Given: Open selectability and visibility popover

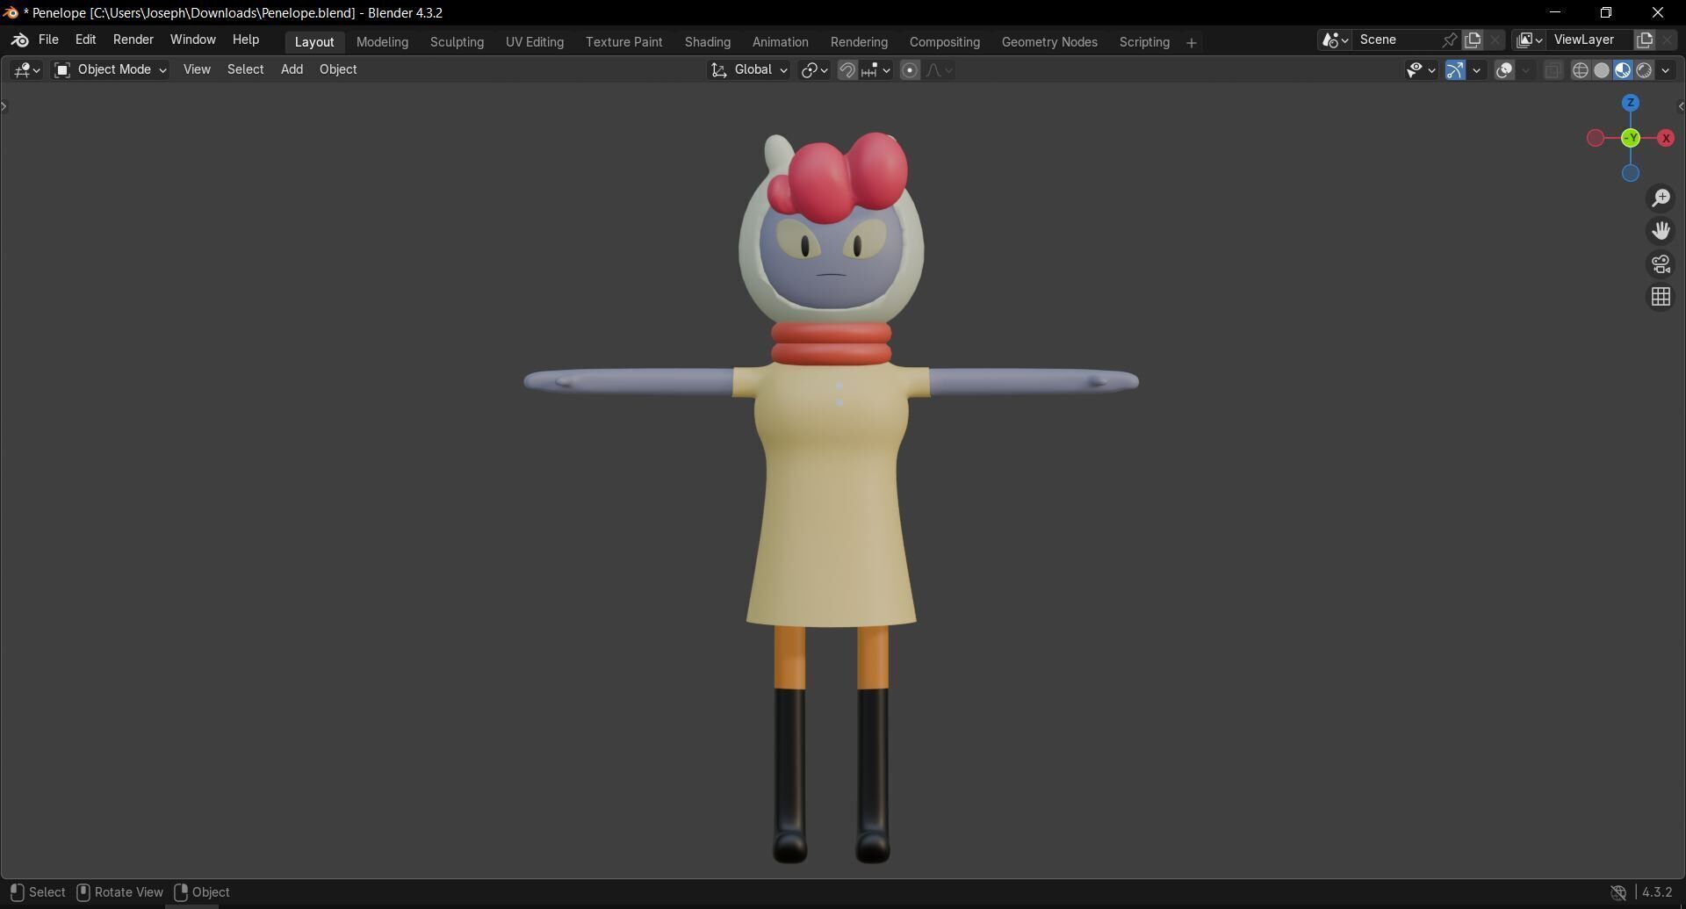Looking at the screenshot, I should coord(1420,70).
